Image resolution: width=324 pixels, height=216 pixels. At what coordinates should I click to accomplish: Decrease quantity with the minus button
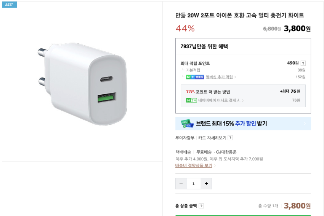[181, 184]
